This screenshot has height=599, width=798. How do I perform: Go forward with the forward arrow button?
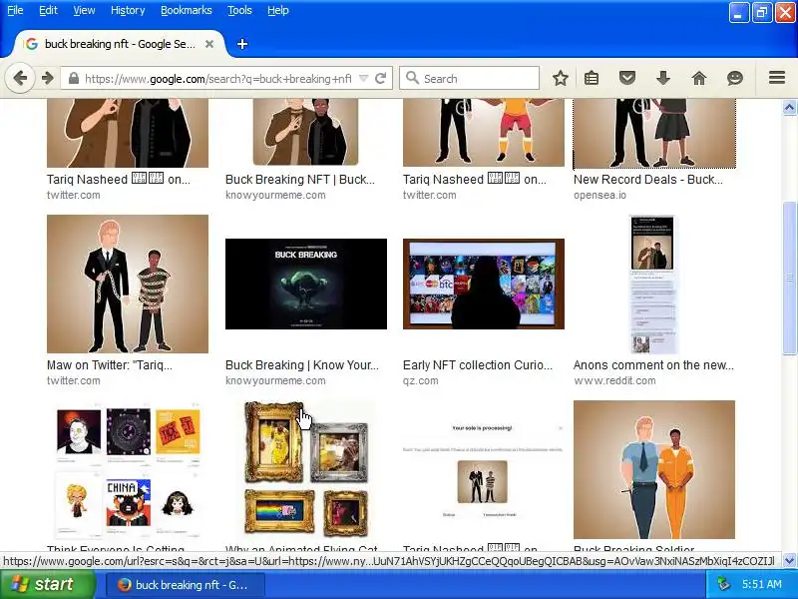pyautogui.click(x=47, y=79)
